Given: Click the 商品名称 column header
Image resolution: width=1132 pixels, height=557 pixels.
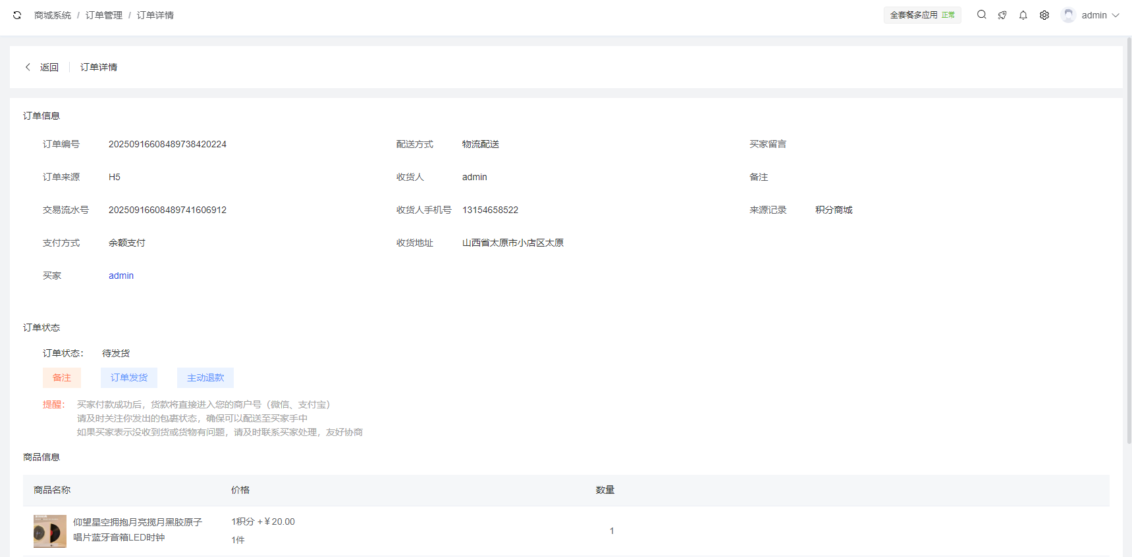Looking at the screenshot, I should click(52, 490).
